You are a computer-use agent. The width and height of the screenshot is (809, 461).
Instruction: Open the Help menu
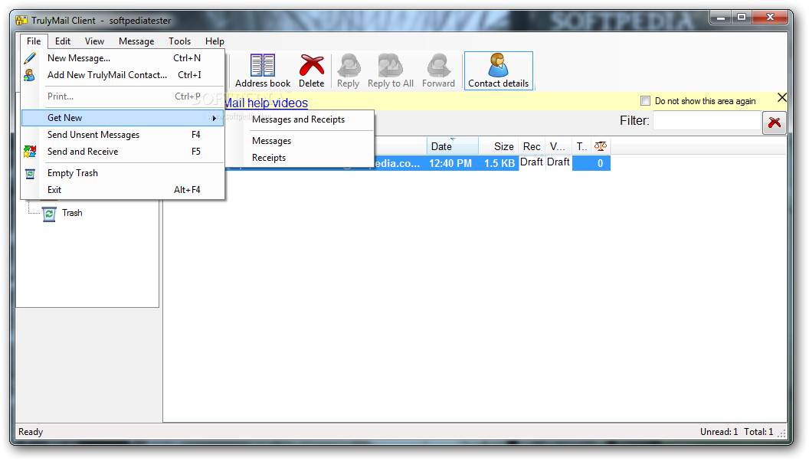click(x=215, y=41)
